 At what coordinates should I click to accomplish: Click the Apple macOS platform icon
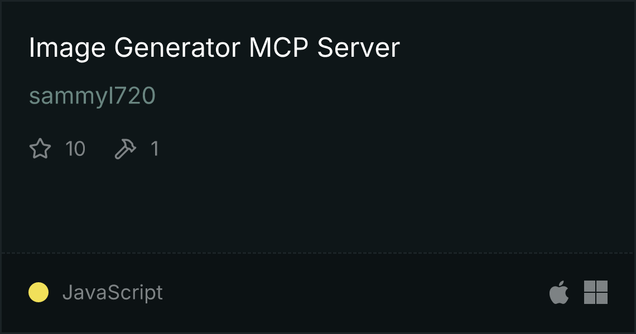pyautogui.click(x=559, y=292)
